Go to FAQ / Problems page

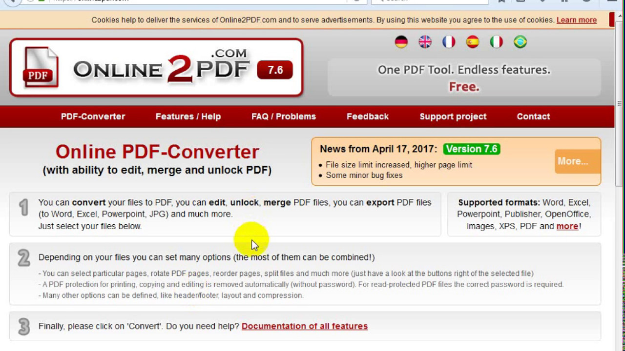[x=284, y=117]
